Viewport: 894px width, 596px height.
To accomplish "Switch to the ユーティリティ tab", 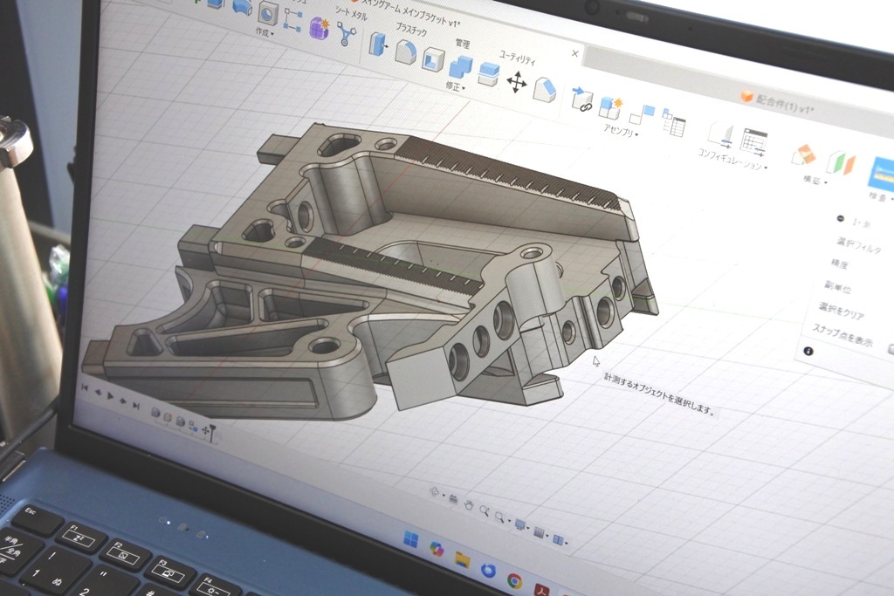I will pos(519,58).
